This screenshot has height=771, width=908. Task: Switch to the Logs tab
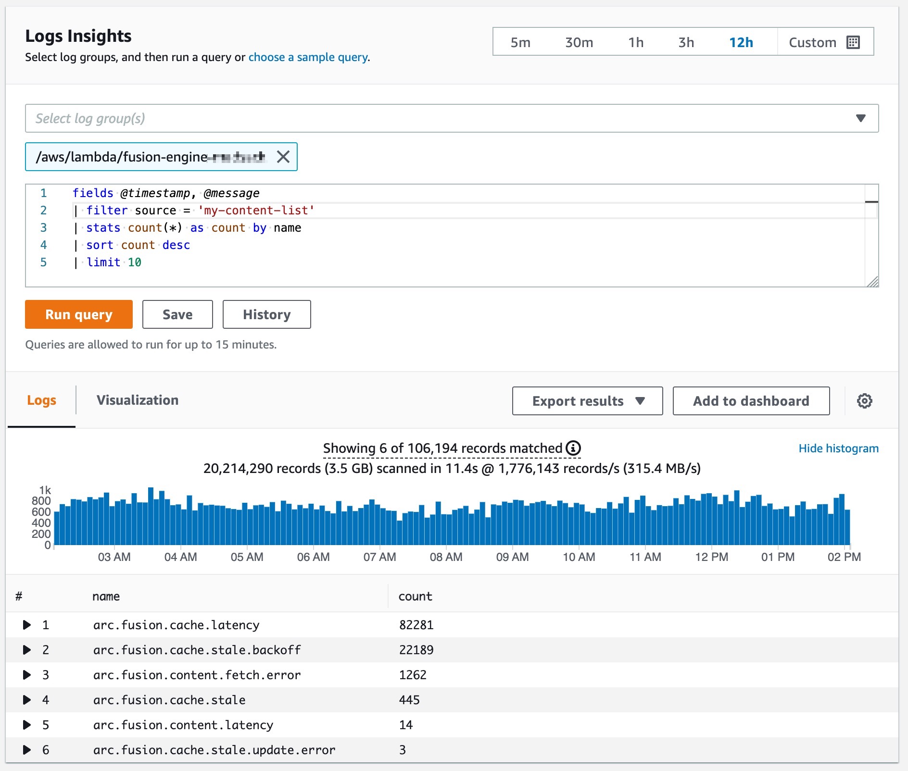click(x=41, y=400)
